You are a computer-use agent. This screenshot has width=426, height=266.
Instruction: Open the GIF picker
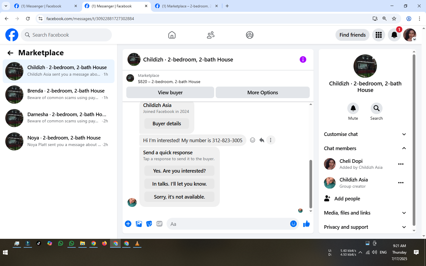click(x=159, y=224)
